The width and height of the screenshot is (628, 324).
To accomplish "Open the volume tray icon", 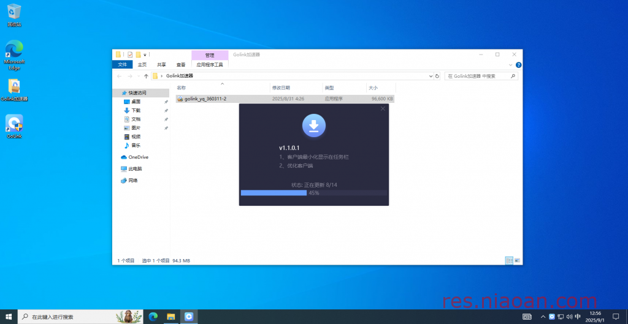I will [x=569, y=317].
